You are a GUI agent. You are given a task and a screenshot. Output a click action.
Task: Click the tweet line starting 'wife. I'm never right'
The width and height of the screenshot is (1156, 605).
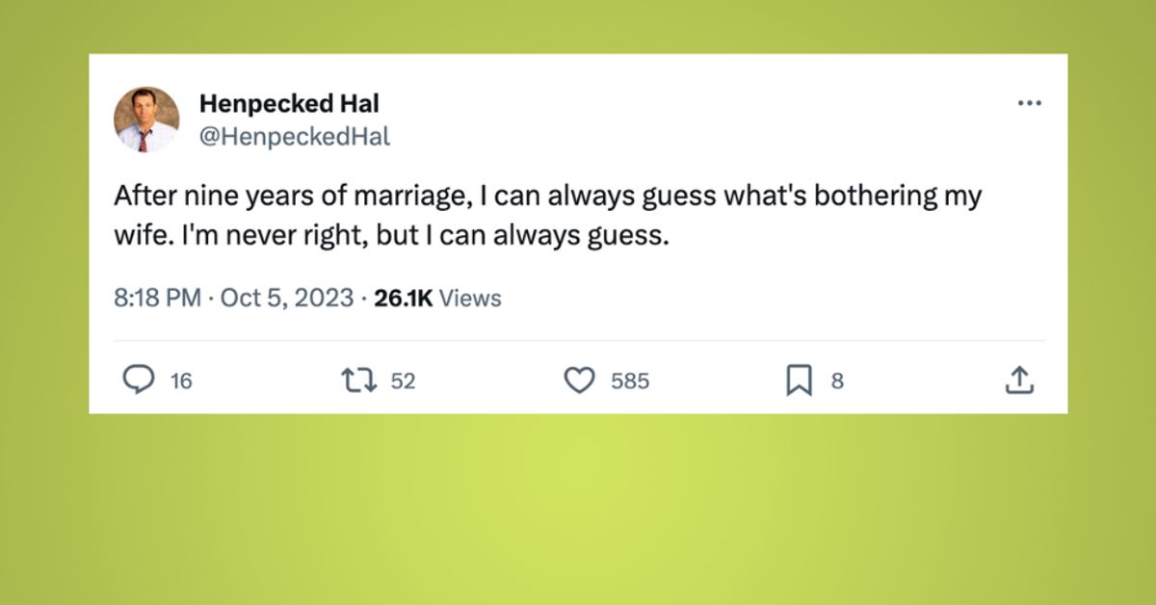click(x=391, y=236)
